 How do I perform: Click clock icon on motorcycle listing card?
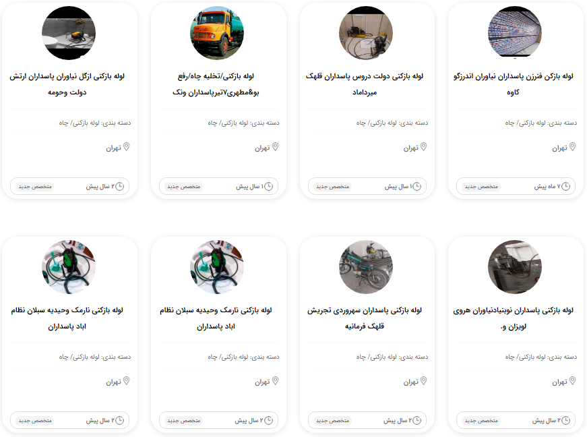[x=416, y=421]
